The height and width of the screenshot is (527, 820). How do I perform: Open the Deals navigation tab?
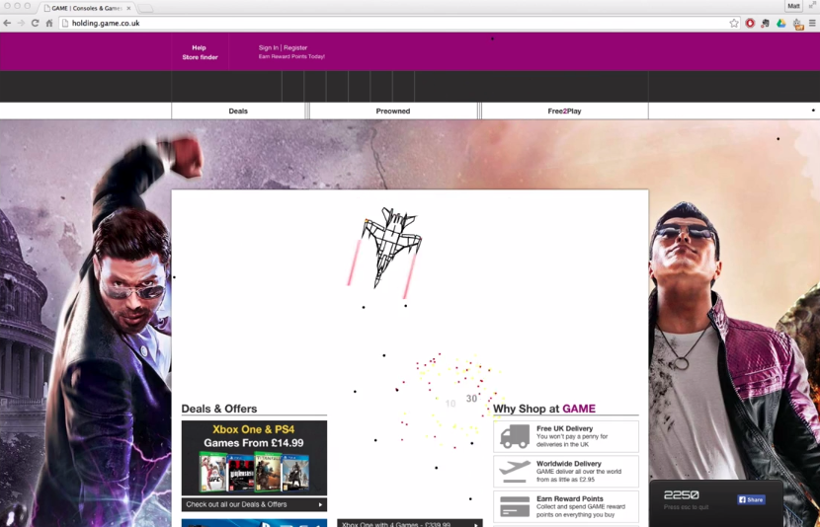(x=238, y=112)
